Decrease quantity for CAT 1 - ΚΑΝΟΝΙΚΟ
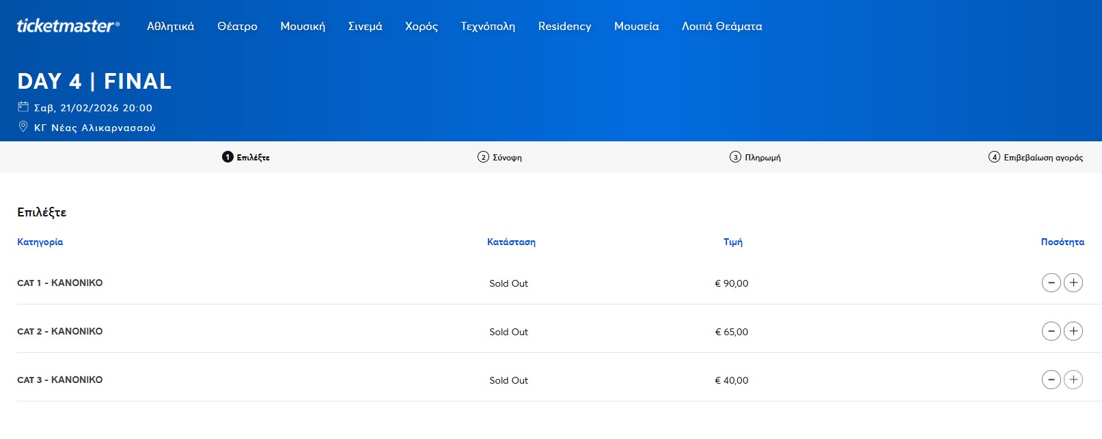1102x439 pixels. click(1051, 283)
